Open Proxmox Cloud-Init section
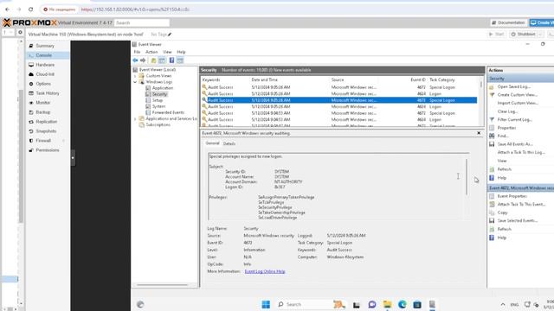Screen dimensions: 554x311 point(45,74)
